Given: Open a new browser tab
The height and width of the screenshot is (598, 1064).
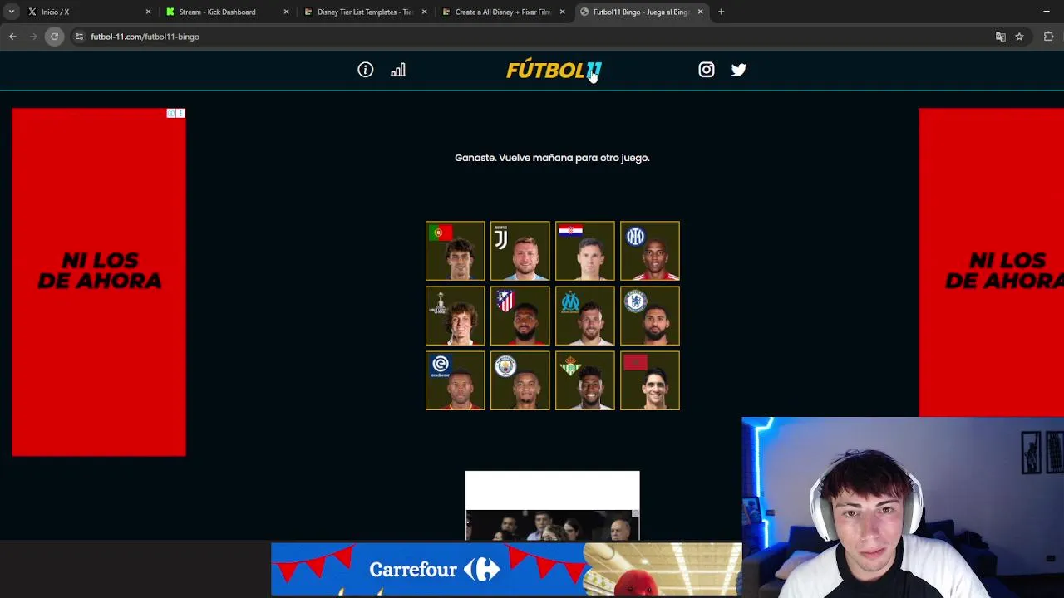Looking at the screenshot, I should click(721, 12).
